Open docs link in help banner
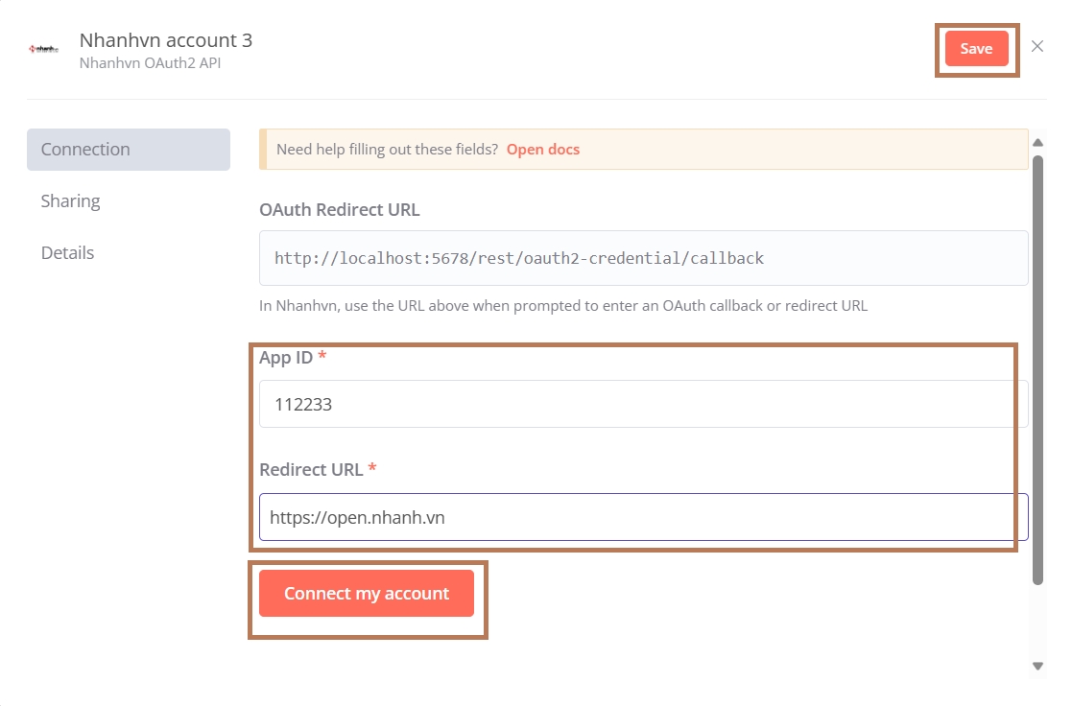This screenshot has height=706, width=1072. 543,150
